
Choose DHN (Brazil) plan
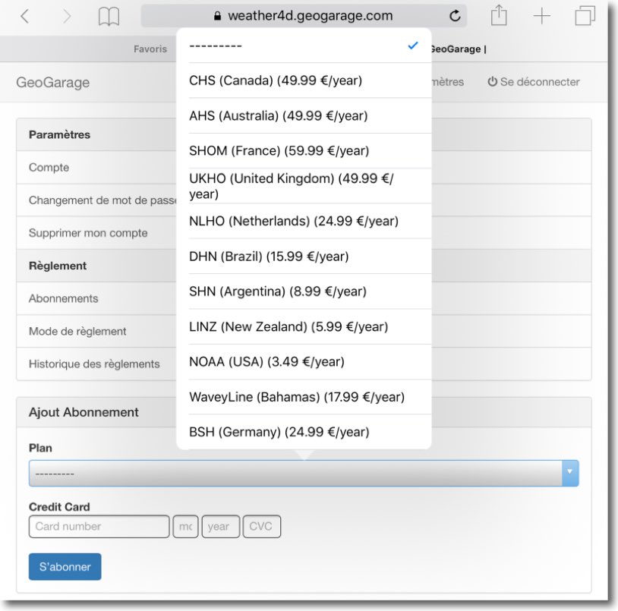304,257
